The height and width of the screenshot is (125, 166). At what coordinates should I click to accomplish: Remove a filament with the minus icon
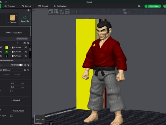point(21,43)
